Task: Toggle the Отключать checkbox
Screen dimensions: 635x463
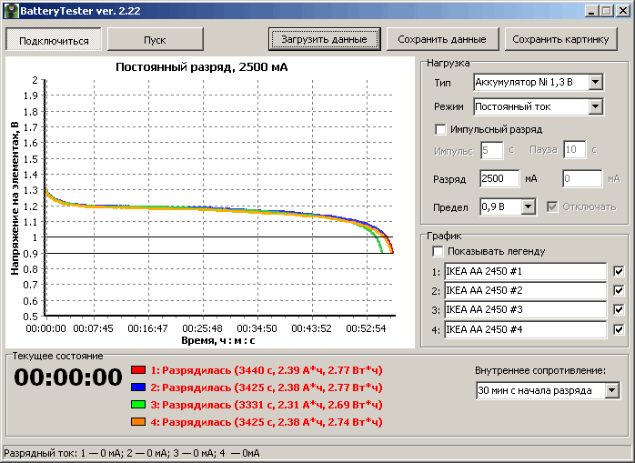Action: pyautogui.click(x=552, y=207)
